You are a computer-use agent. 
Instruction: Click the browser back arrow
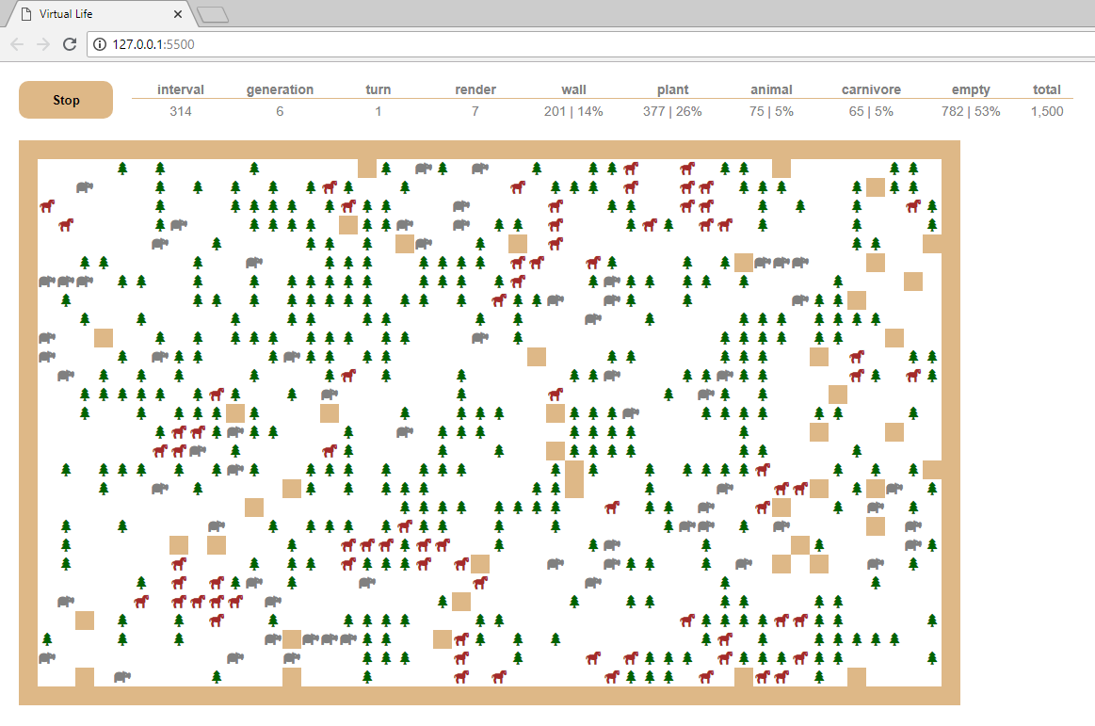(x=17, y=44)
